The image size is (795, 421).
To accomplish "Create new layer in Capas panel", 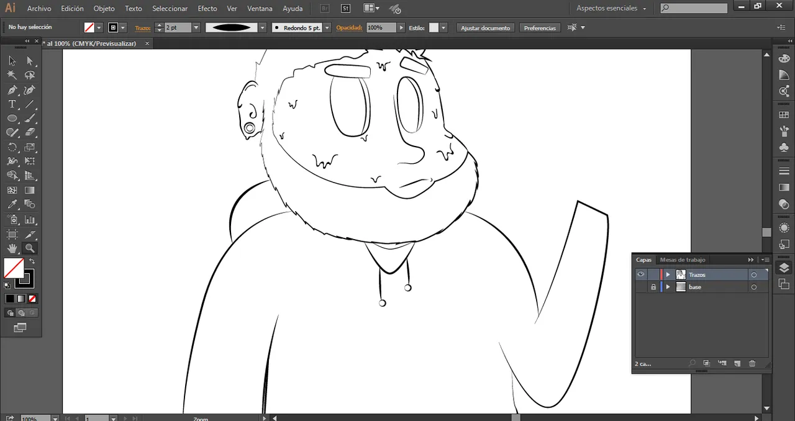I will point(737,363).
